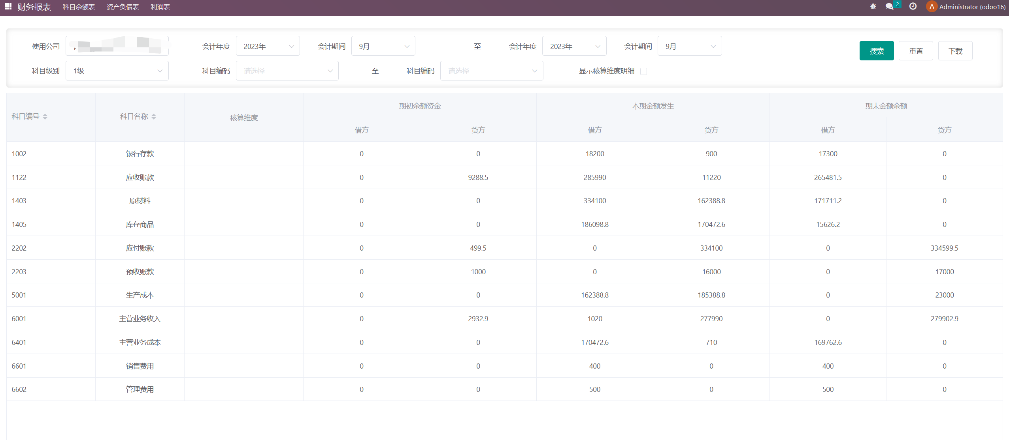This screenshot has height=440, width=1009.
Task: Click the 主营业务收入 account name
Action: tap(140, 318)
